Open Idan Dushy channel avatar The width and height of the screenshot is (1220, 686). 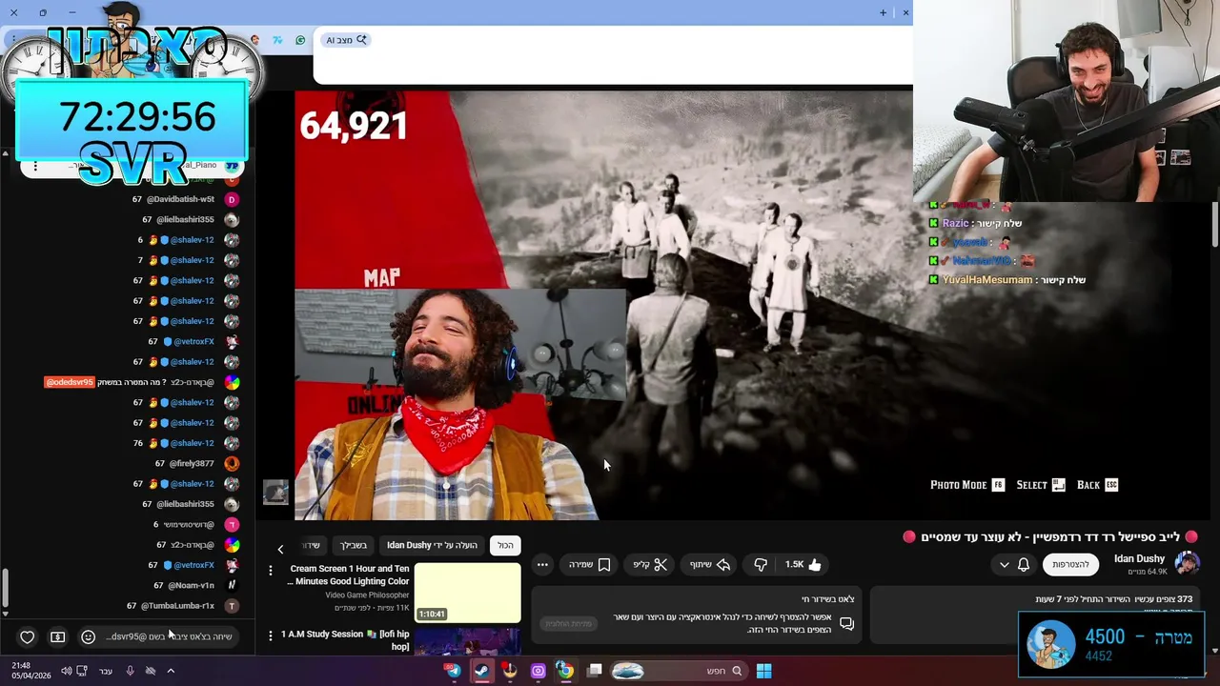pyautogui.click(x=1188, y=563)
